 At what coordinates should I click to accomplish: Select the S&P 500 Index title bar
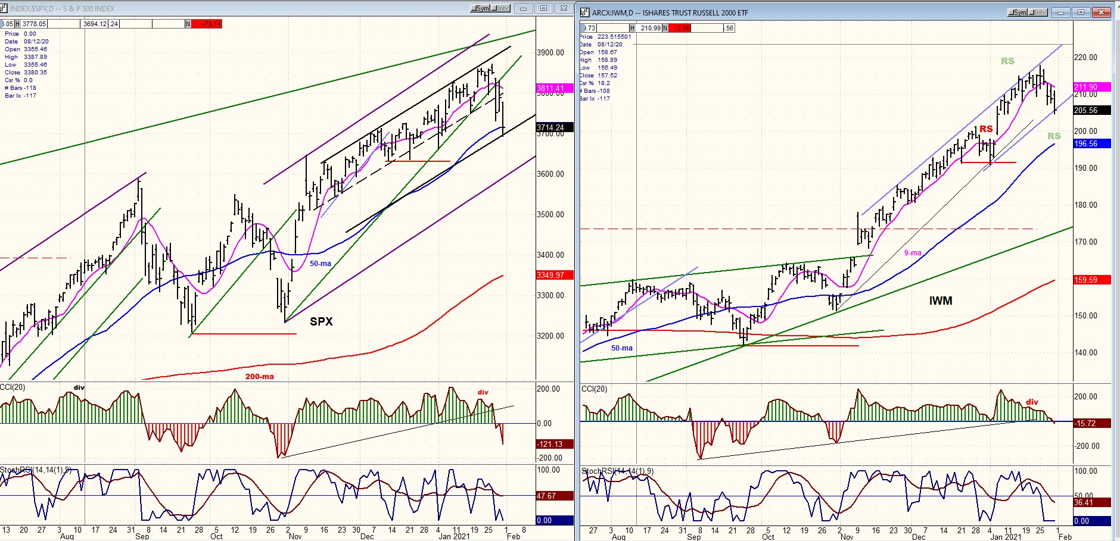pos(238,8)
